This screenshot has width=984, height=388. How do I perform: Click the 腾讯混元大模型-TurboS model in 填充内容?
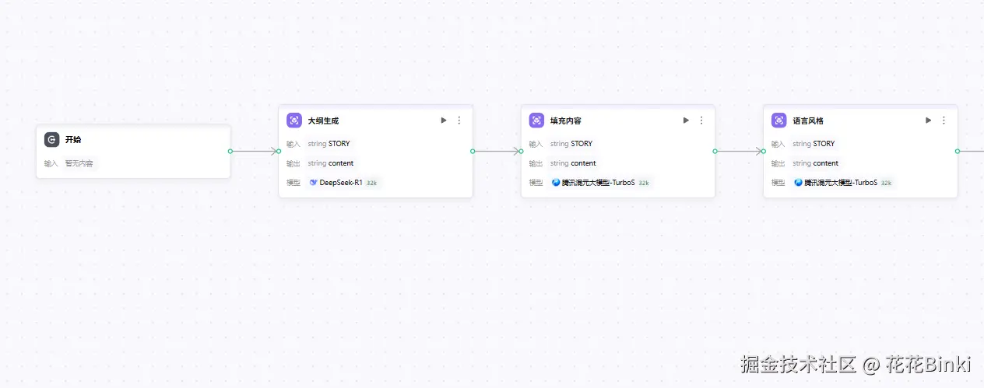click(598, 183)
